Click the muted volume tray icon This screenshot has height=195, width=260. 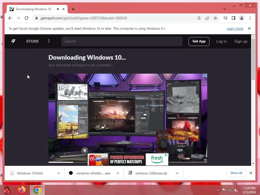[x=236, y=190]
